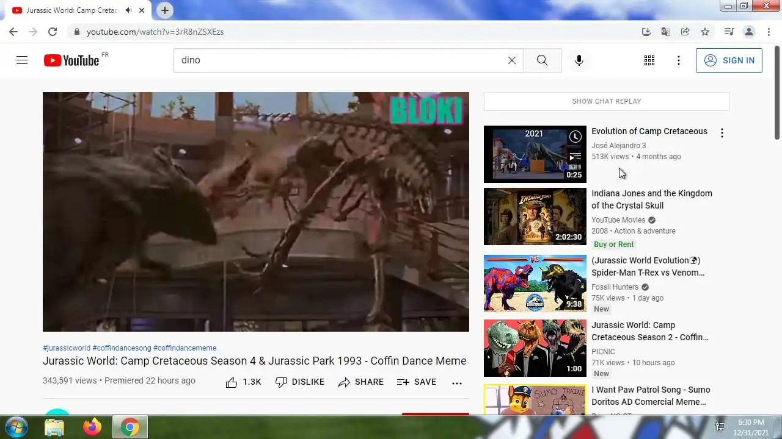Go forward in Chrome browser
Viewport: 782px width, 439px height.
pos(33,32)
